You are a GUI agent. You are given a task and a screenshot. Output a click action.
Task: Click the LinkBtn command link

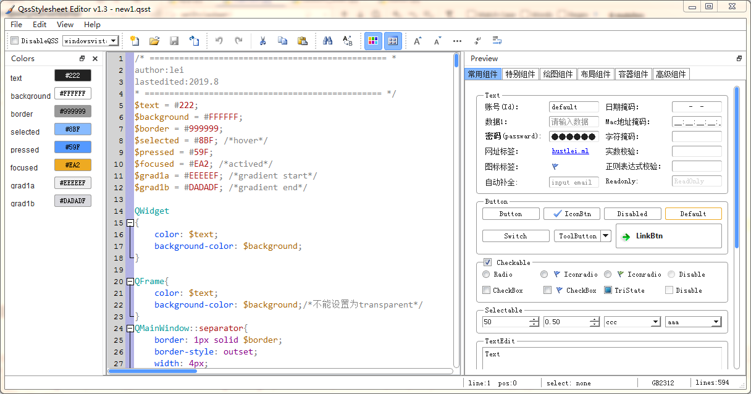point(668,236)
